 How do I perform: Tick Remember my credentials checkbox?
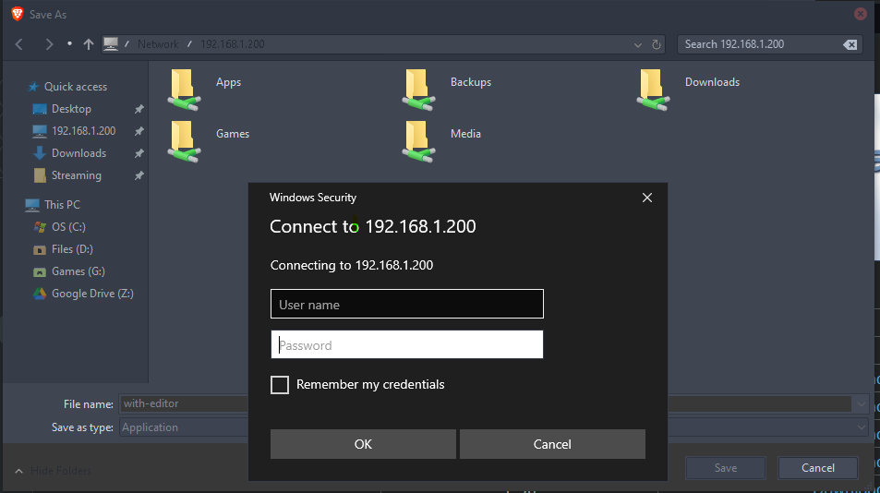280,385
